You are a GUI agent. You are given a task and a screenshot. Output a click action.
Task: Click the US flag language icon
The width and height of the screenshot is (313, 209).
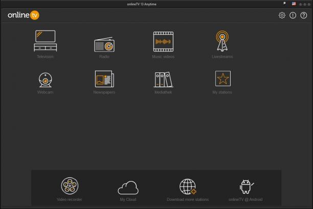[294, 4]
